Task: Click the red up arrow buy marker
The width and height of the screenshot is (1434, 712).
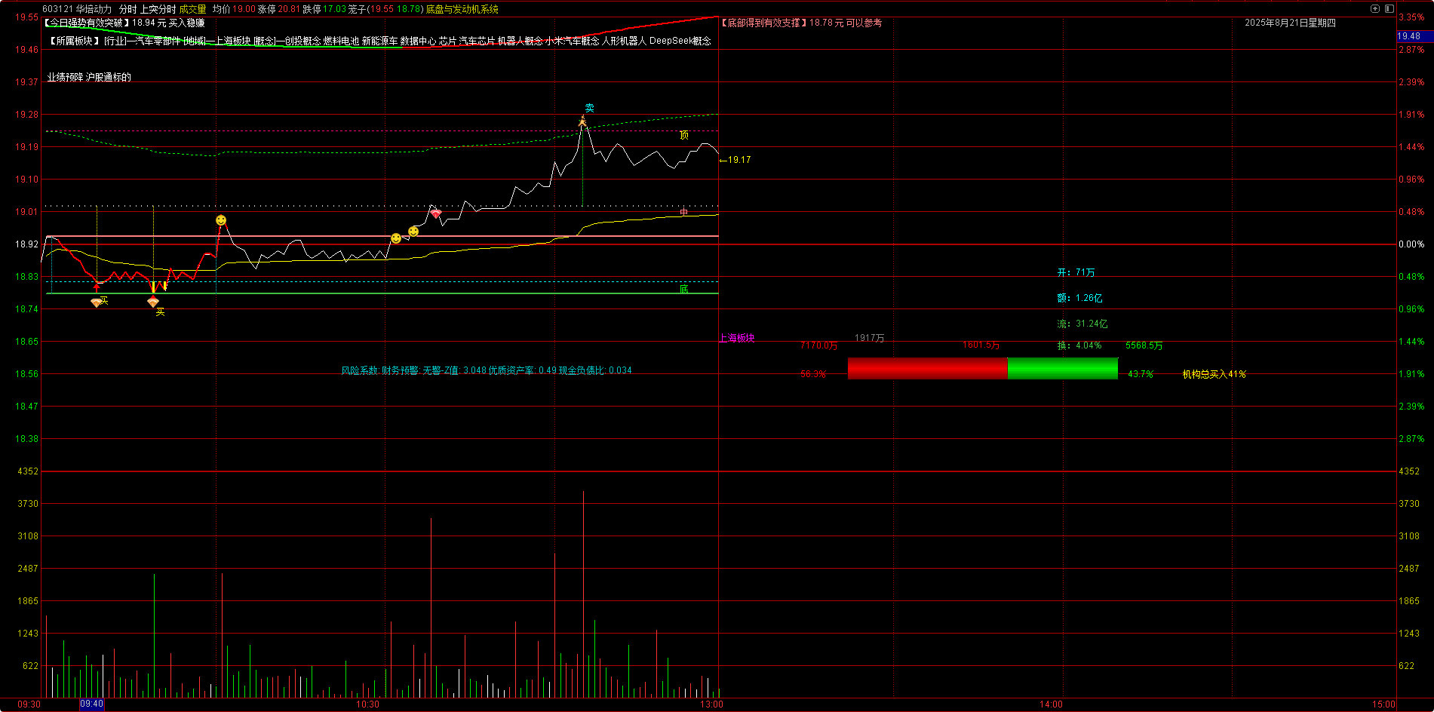Action: (97, 287)
